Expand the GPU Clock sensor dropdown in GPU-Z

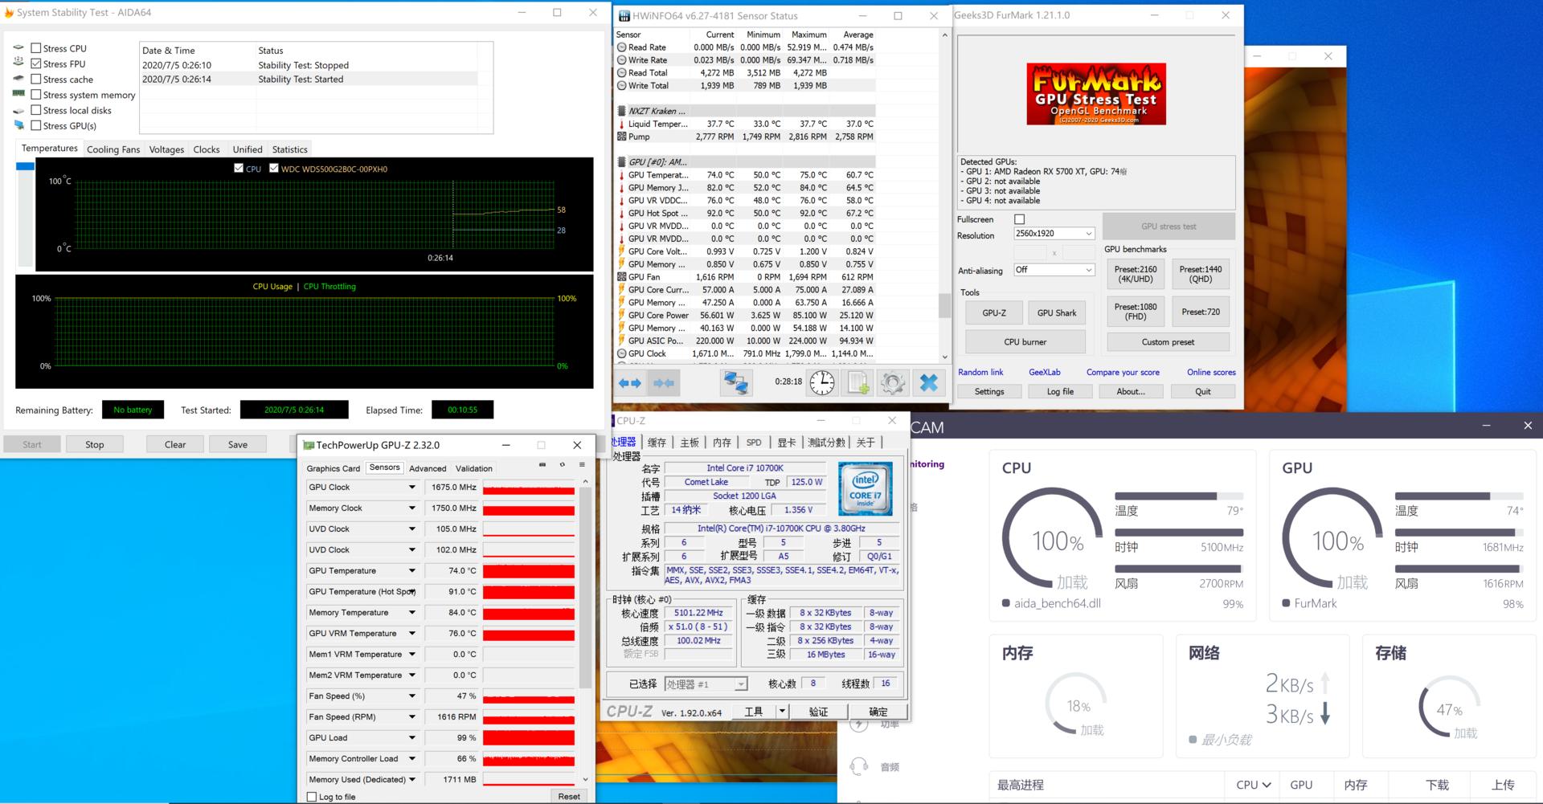tap(411, 488)
